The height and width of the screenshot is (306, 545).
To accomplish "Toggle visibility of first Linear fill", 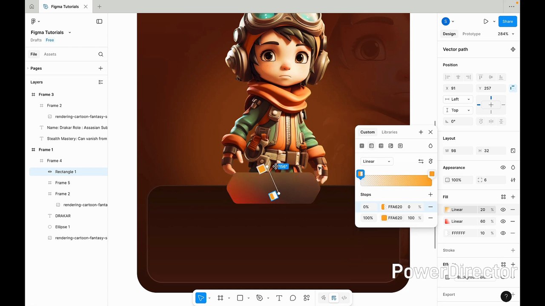I will (x=503, y=210).
